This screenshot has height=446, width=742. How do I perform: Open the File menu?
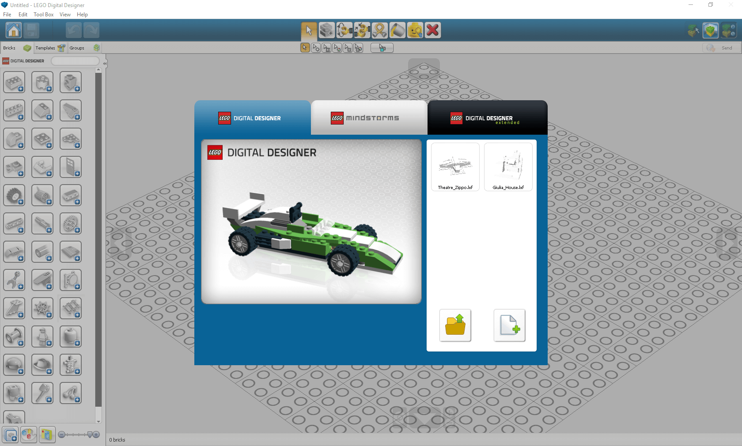coord(7,14)
